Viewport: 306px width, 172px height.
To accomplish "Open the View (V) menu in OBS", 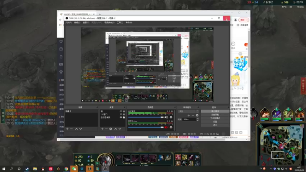I will tap(86, 23).
